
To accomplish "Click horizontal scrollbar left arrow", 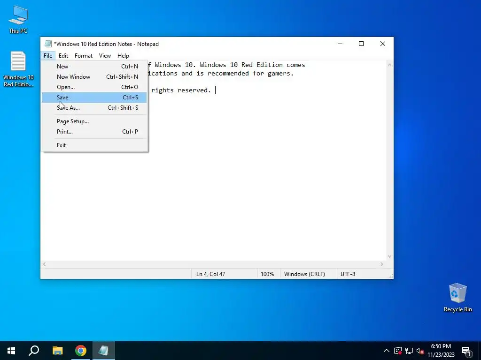I will 44,264.
